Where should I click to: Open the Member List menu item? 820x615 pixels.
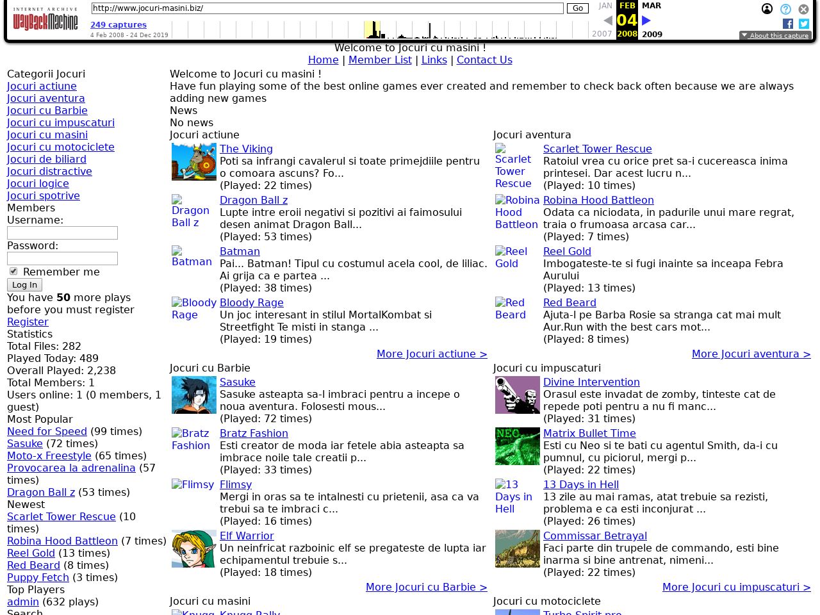[x=380, y=60]
